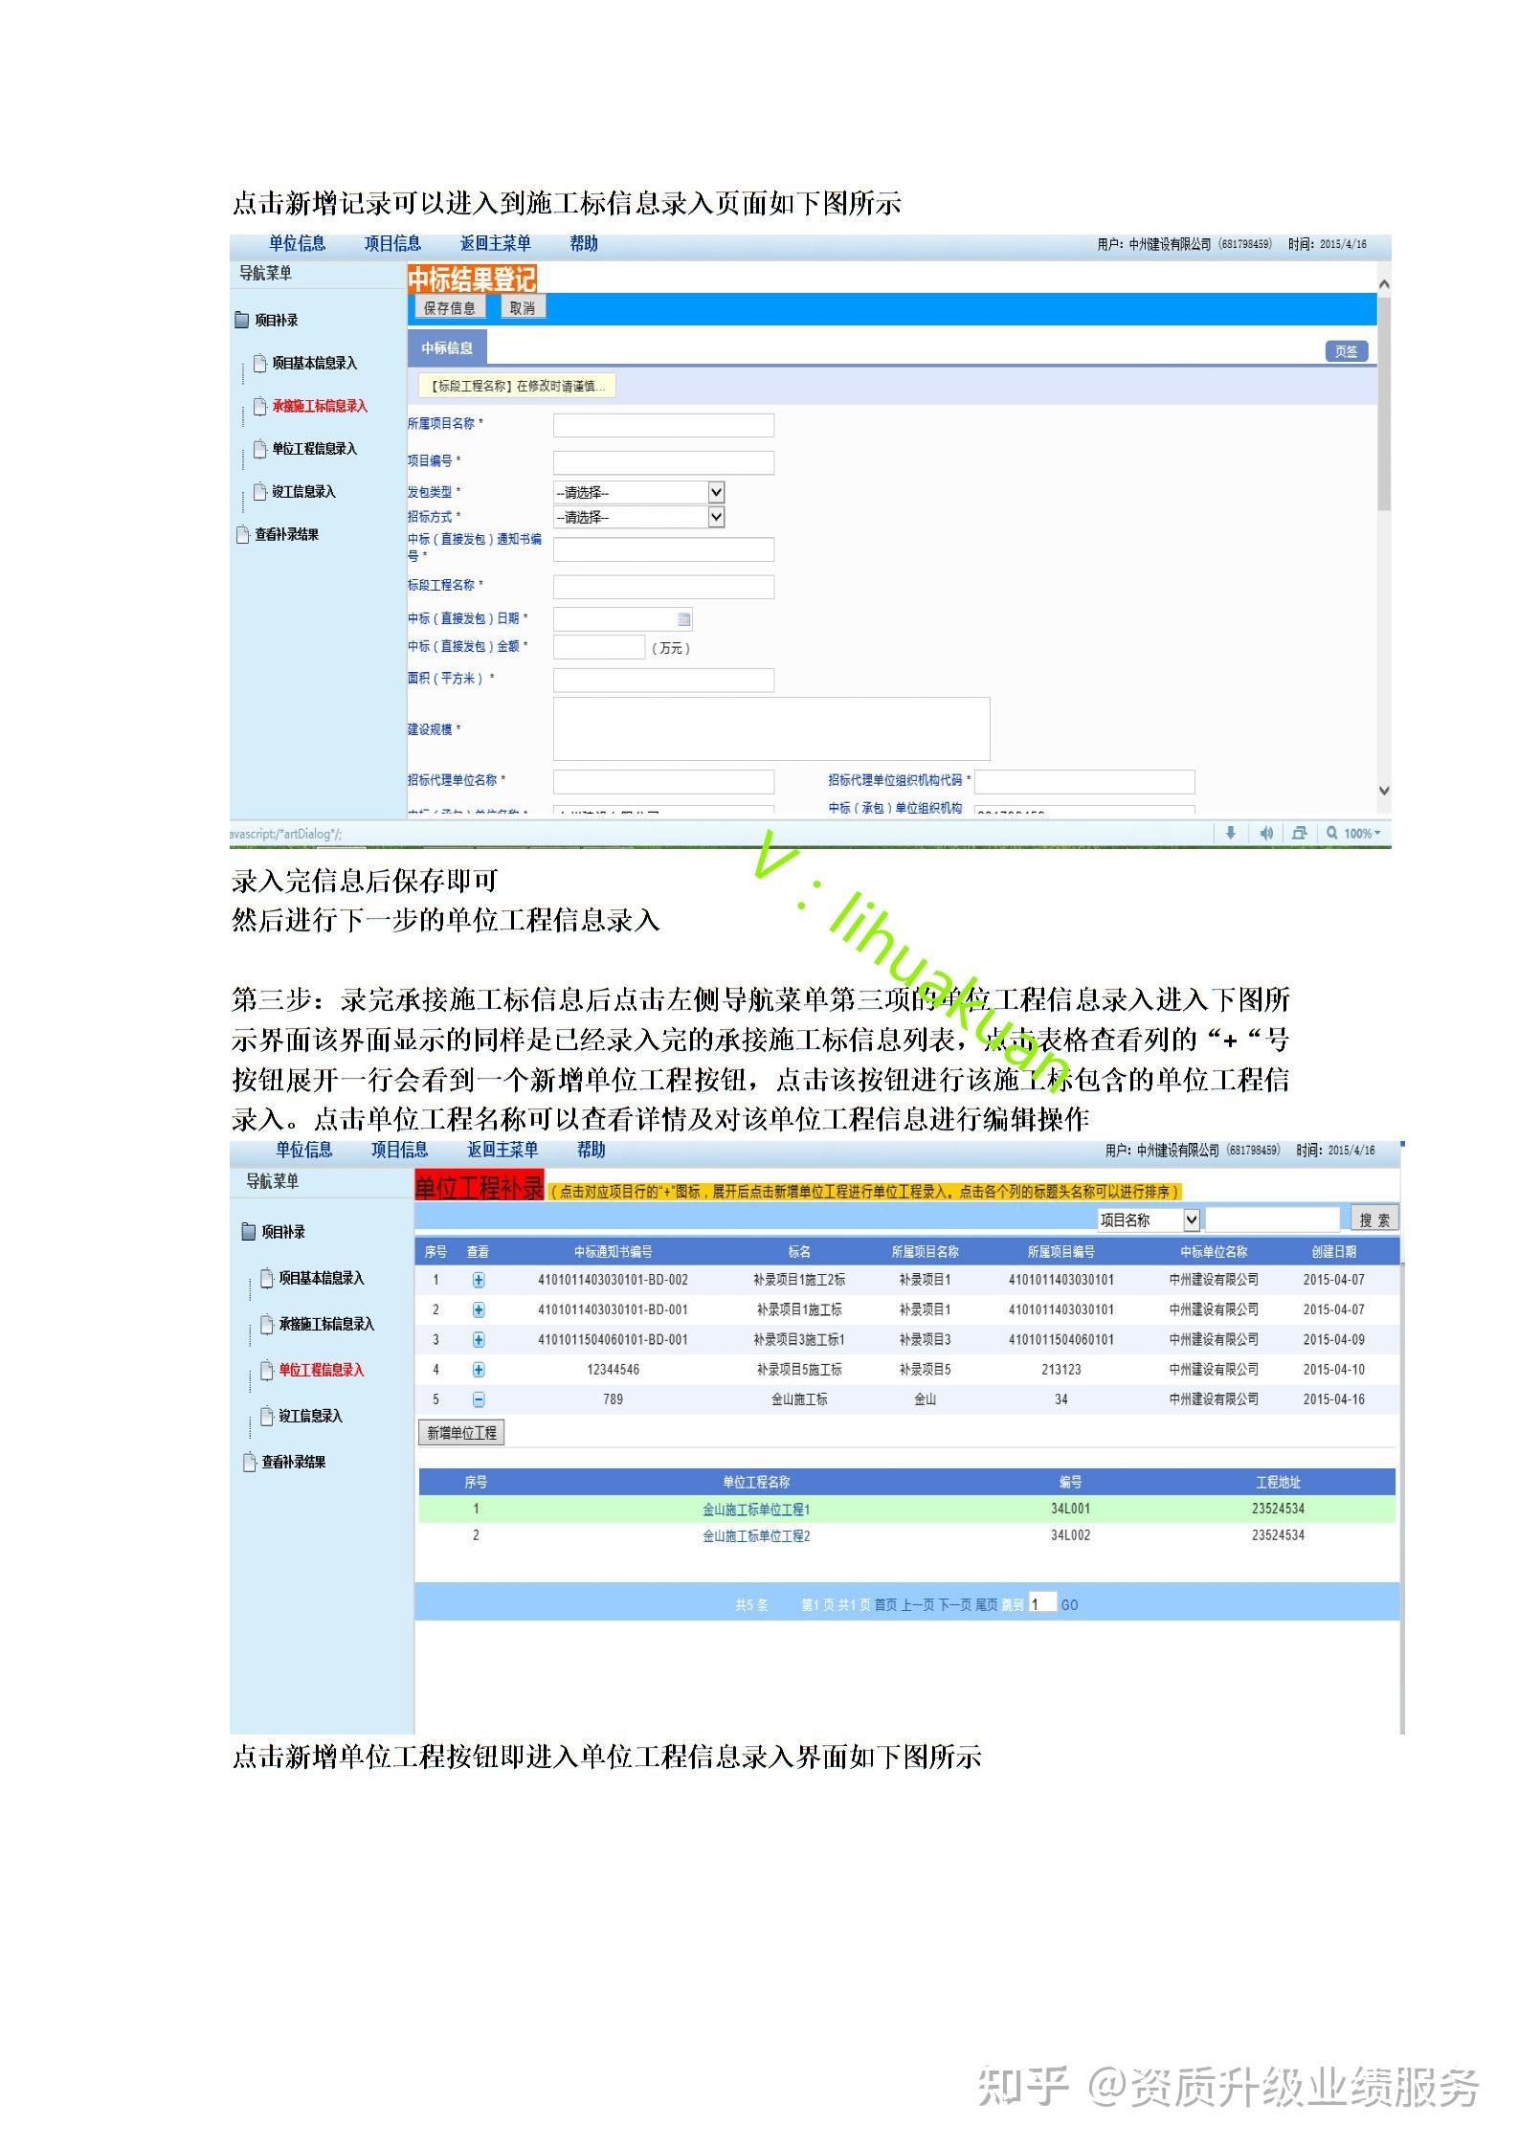Select the 中标信息 tab

click(447, 347)
